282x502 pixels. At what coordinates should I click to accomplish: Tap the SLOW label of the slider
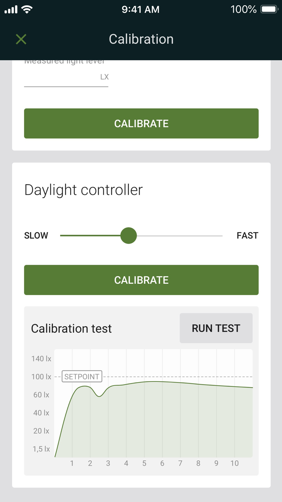pyautogui.click(x=36, y=235)
